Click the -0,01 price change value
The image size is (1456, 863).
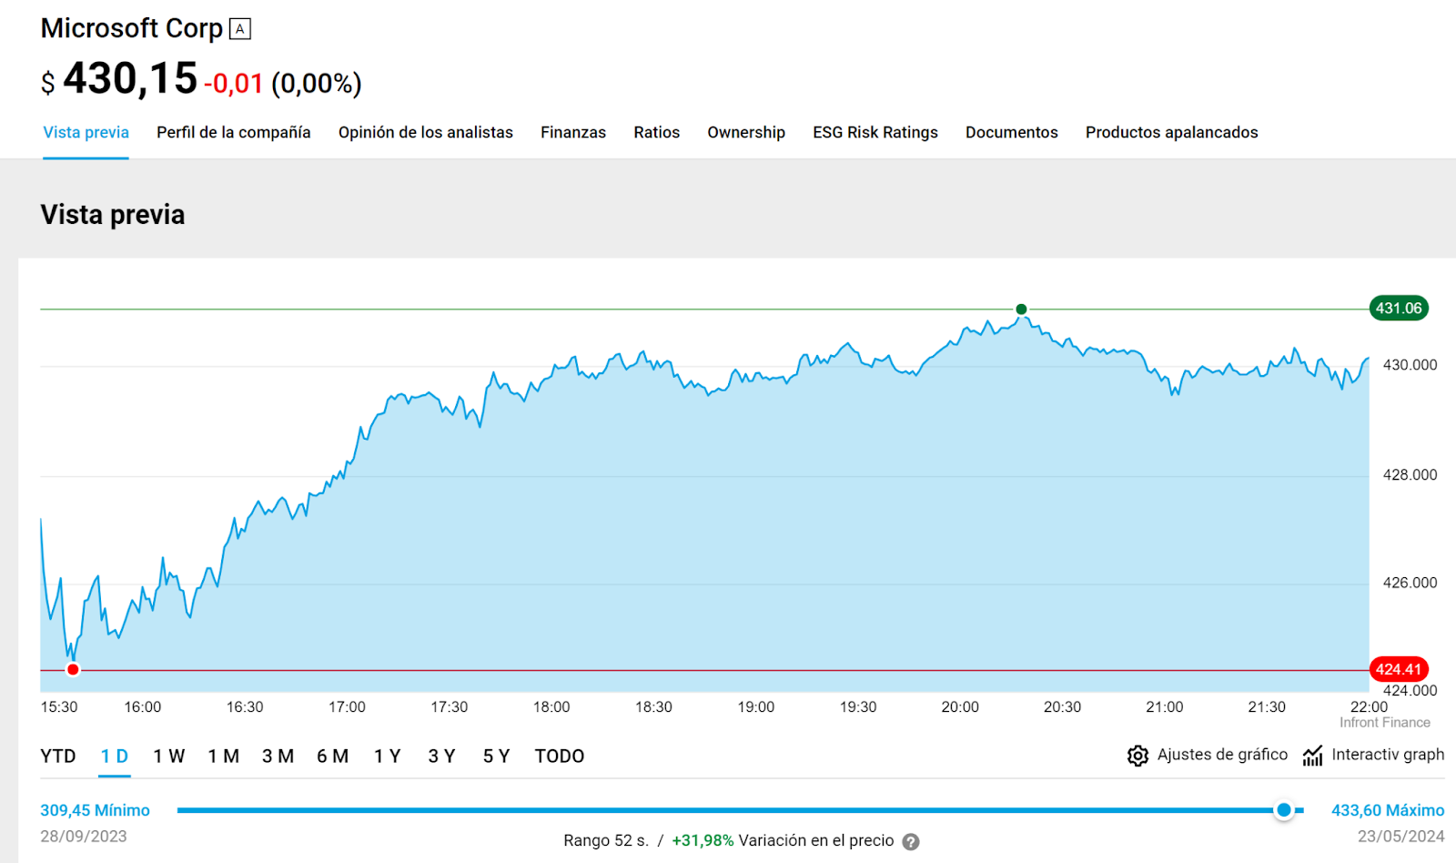[234, 84]
